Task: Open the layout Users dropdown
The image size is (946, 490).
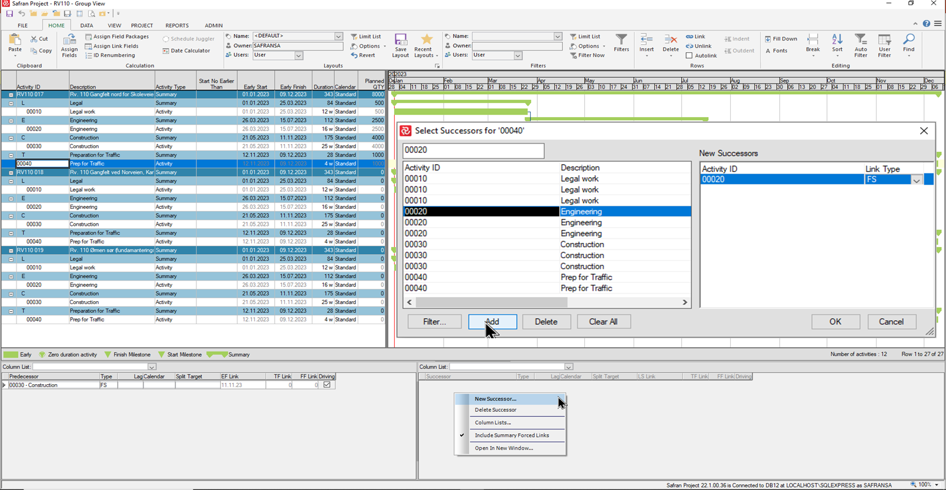Action: [299, 55]
